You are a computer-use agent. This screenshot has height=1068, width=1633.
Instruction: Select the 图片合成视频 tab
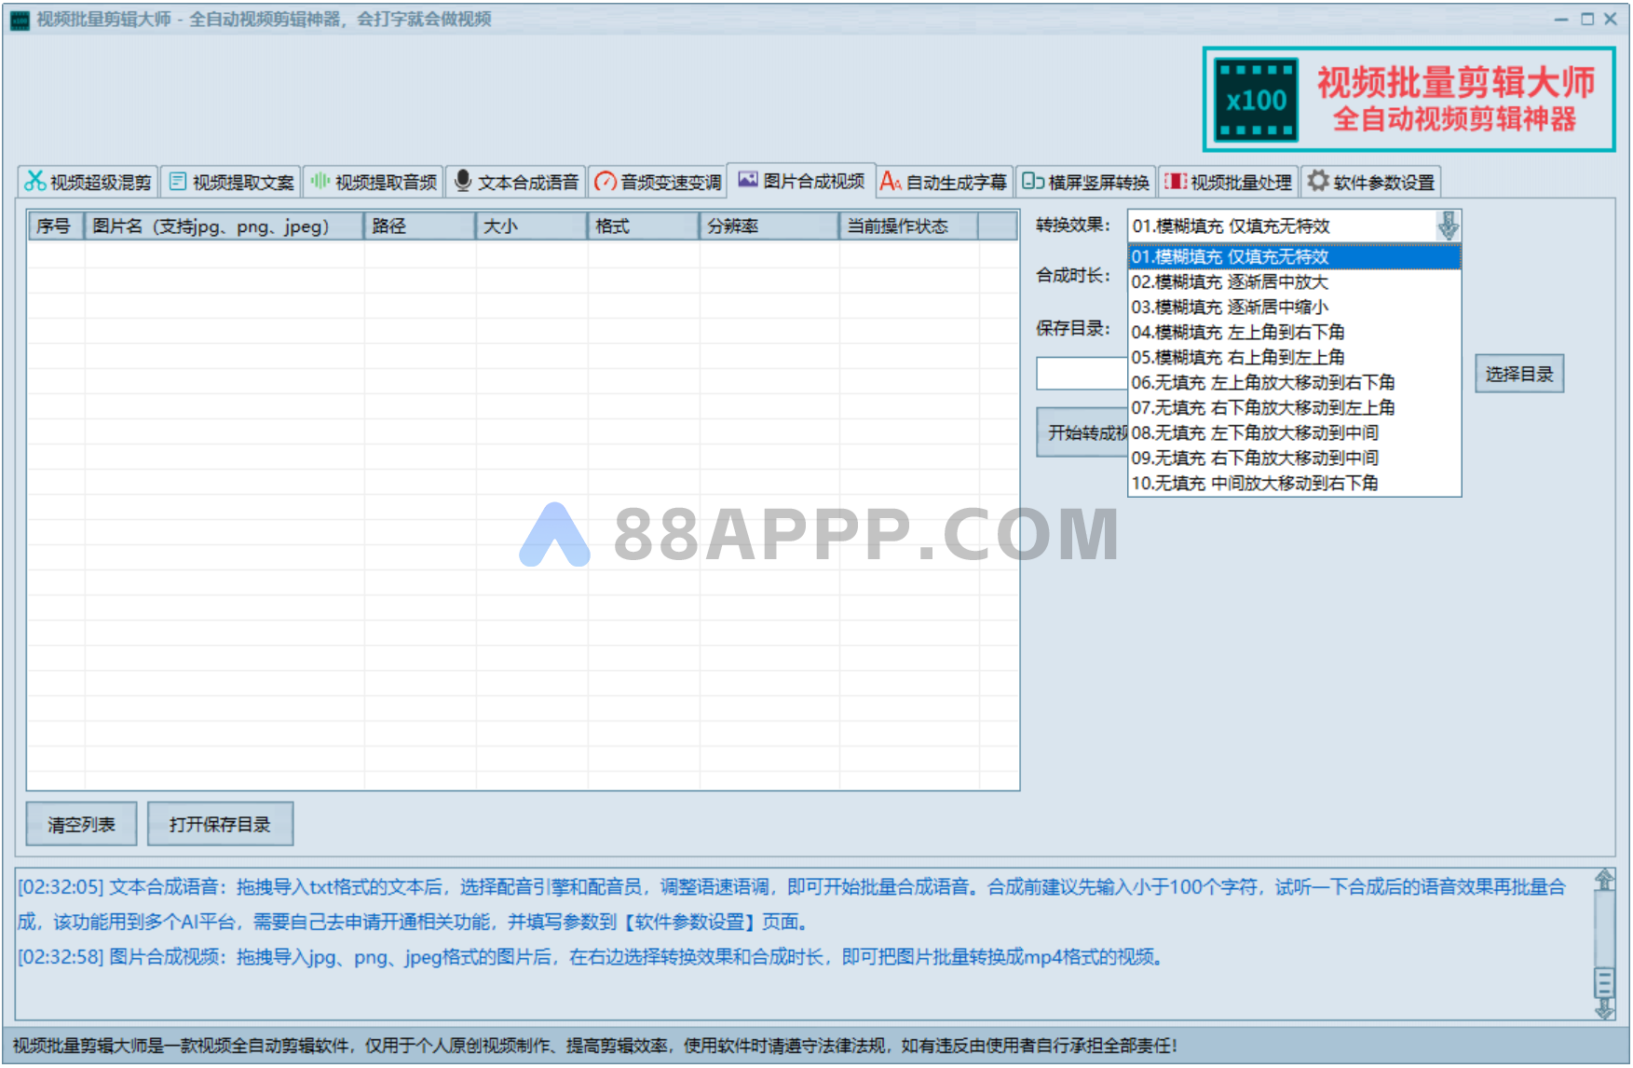(x=801, y=180)
